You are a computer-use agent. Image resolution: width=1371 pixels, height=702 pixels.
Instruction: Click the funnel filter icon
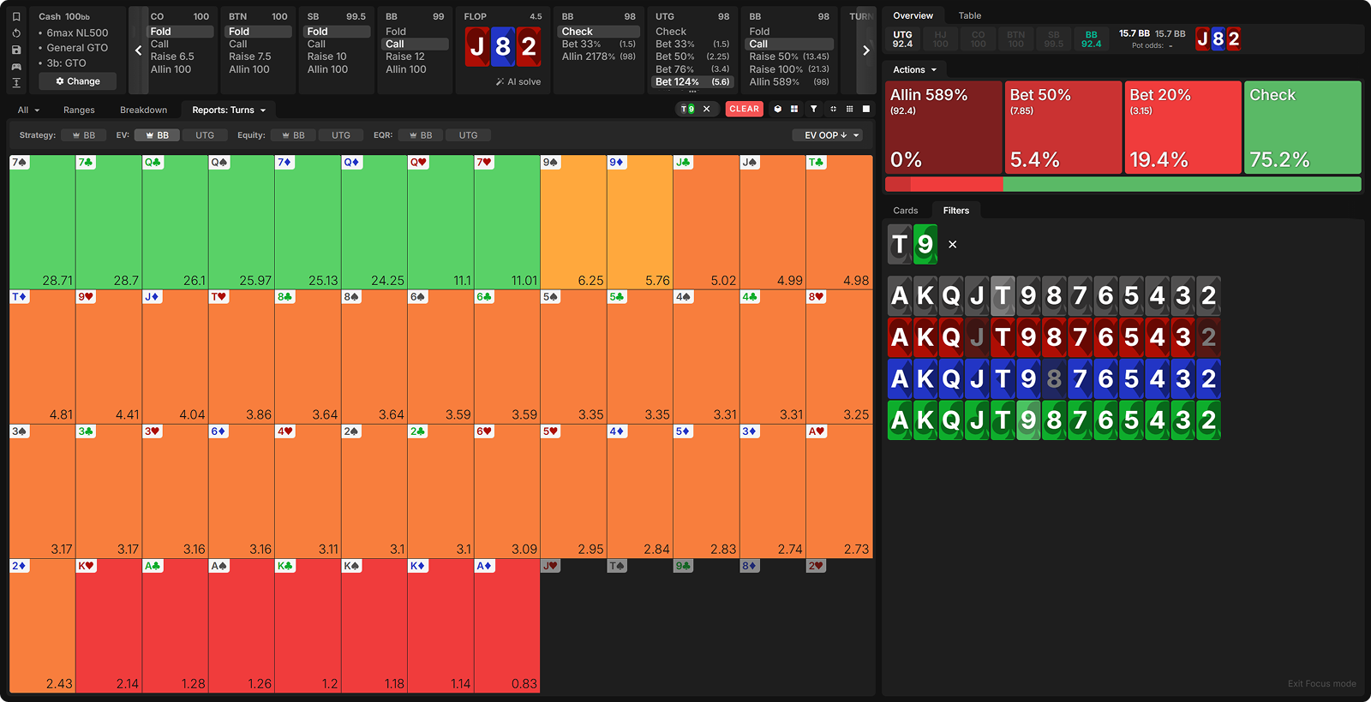pyautogui.click(x=813, y=110)
